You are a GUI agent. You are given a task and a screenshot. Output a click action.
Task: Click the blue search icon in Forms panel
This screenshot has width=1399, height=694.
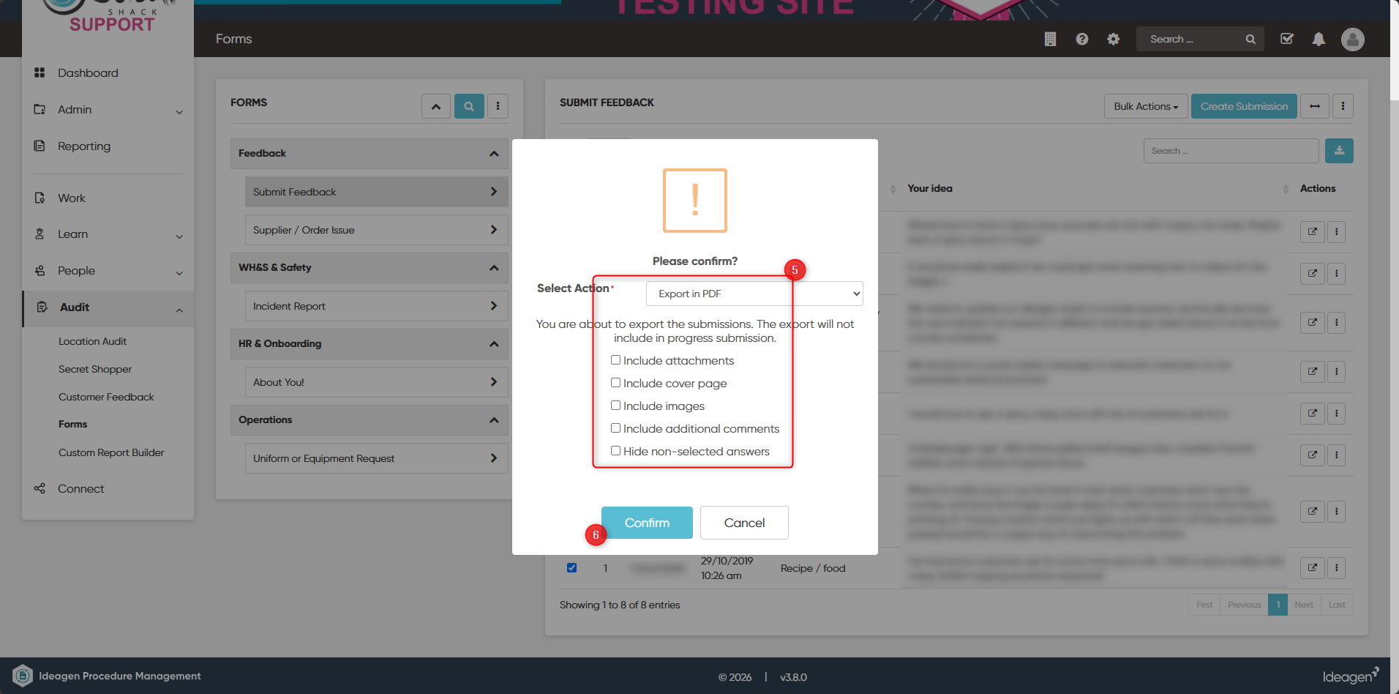(469, 106)
